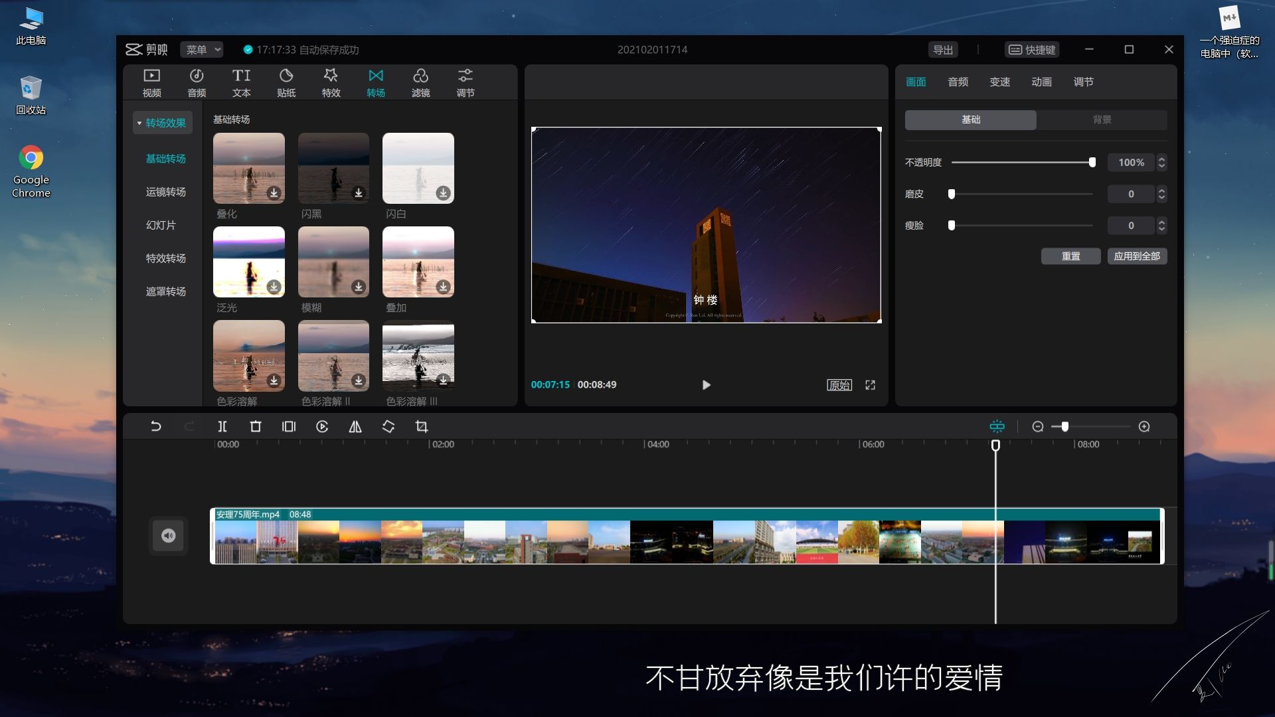Click the zoom in timeline icon
The height and width of the screenshot is (717, 1275).
click(1144, 426)
